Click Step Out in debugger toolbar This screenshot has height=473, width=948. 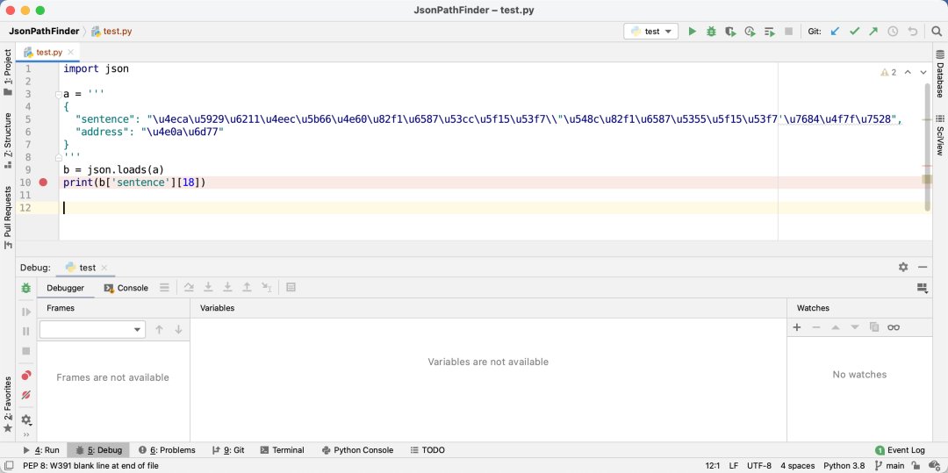pyautogui.click(x=247, y=288)
